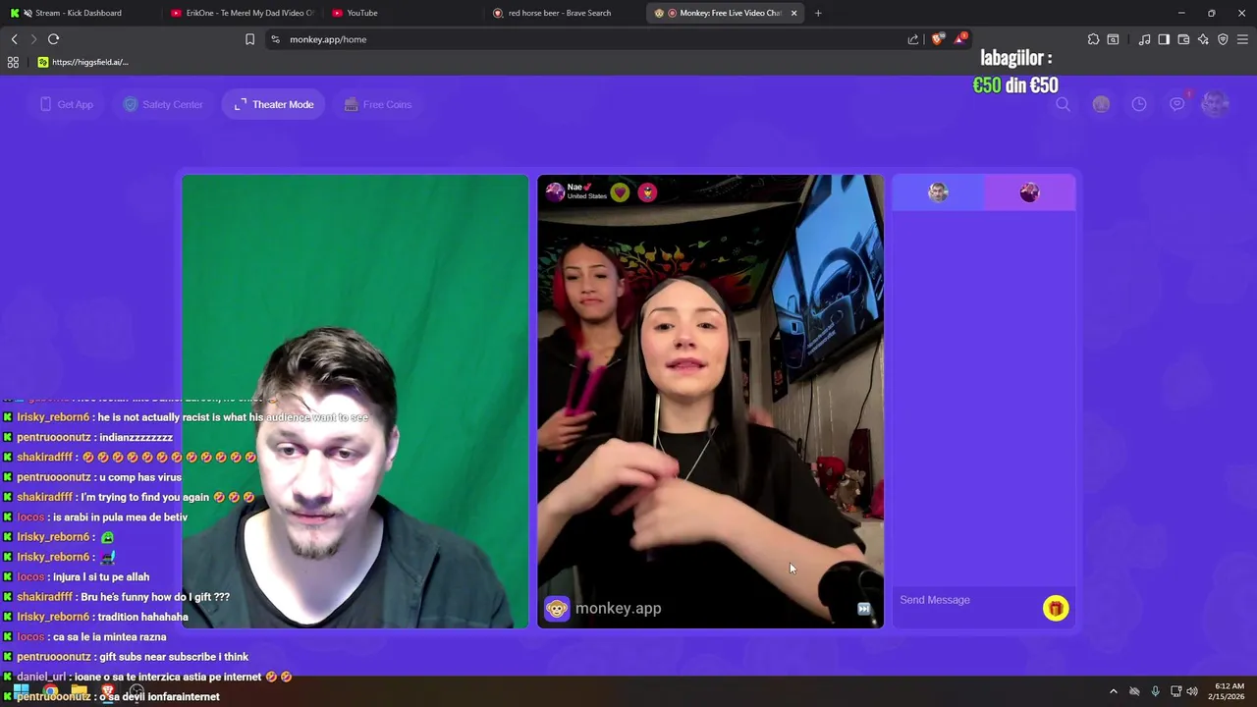Click the report icon beside the heart

[647, 192]
